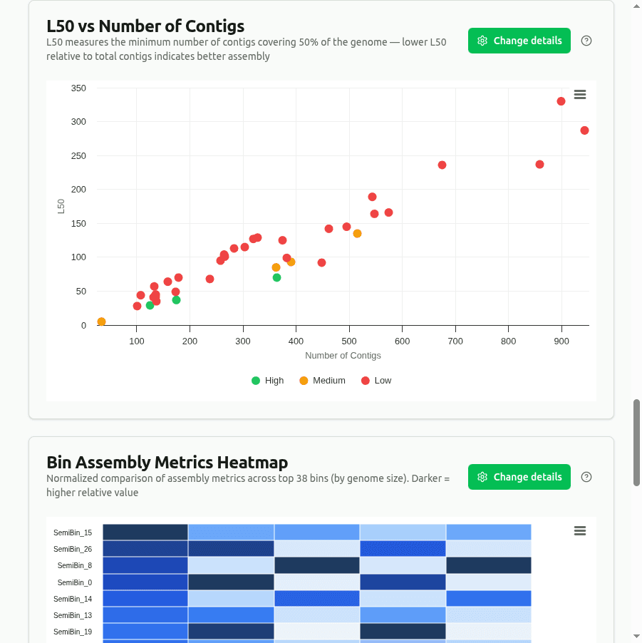Open the heatmap's hamburger export menu
Image resolution: width=642 pixels, height=643 pixels.
tap(579, 530)
